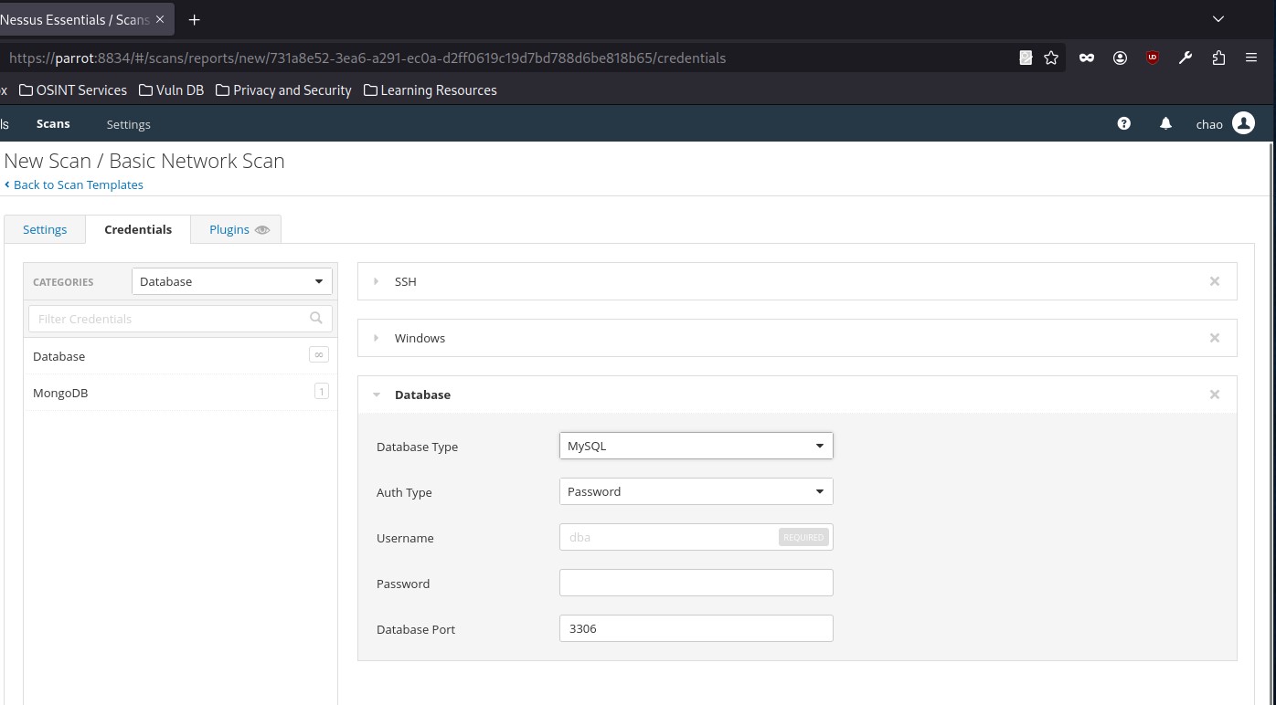Viewport: 1276px width, 705px height.
Task: Remove the Windows credential with its X
Action: click(1215, 338)
